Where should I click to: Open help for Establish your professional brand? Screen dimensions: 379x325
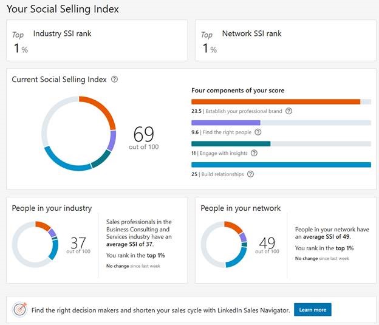click(x=289, y=111)
